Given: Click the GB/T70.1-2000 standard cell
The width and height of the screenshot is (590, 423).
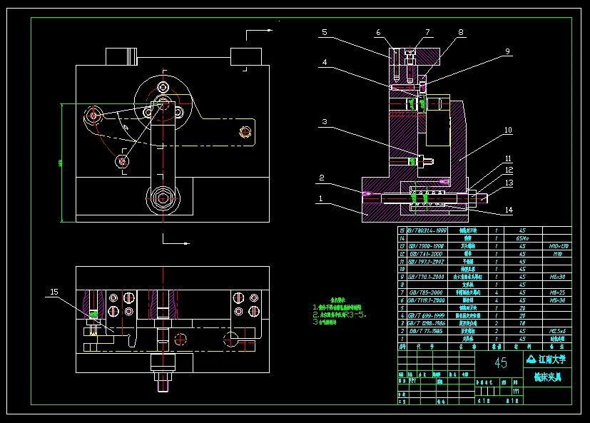Looking at the screenshot, I should [x=427, y=277].
